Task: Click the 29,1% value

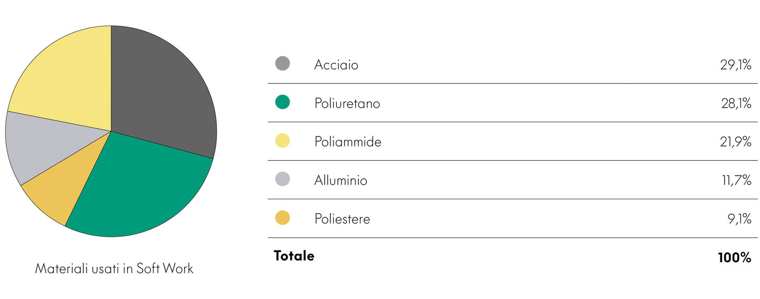Action: tap(735, 65)
